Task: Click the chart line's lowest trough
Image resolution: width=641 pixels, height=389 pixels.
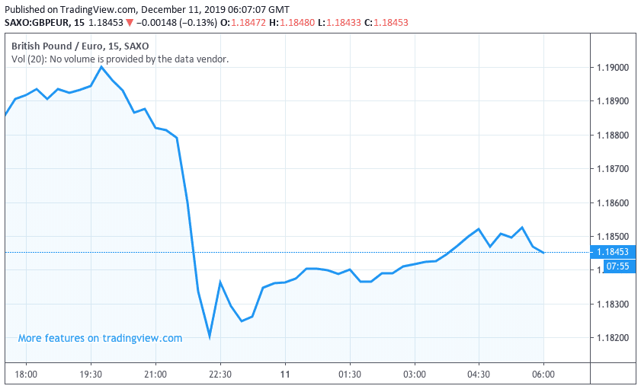Action: tap(209, 336)
